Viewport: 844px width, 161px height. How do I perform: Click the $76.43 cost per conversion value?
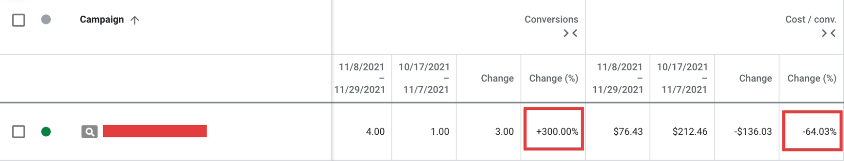coord(628,131)
